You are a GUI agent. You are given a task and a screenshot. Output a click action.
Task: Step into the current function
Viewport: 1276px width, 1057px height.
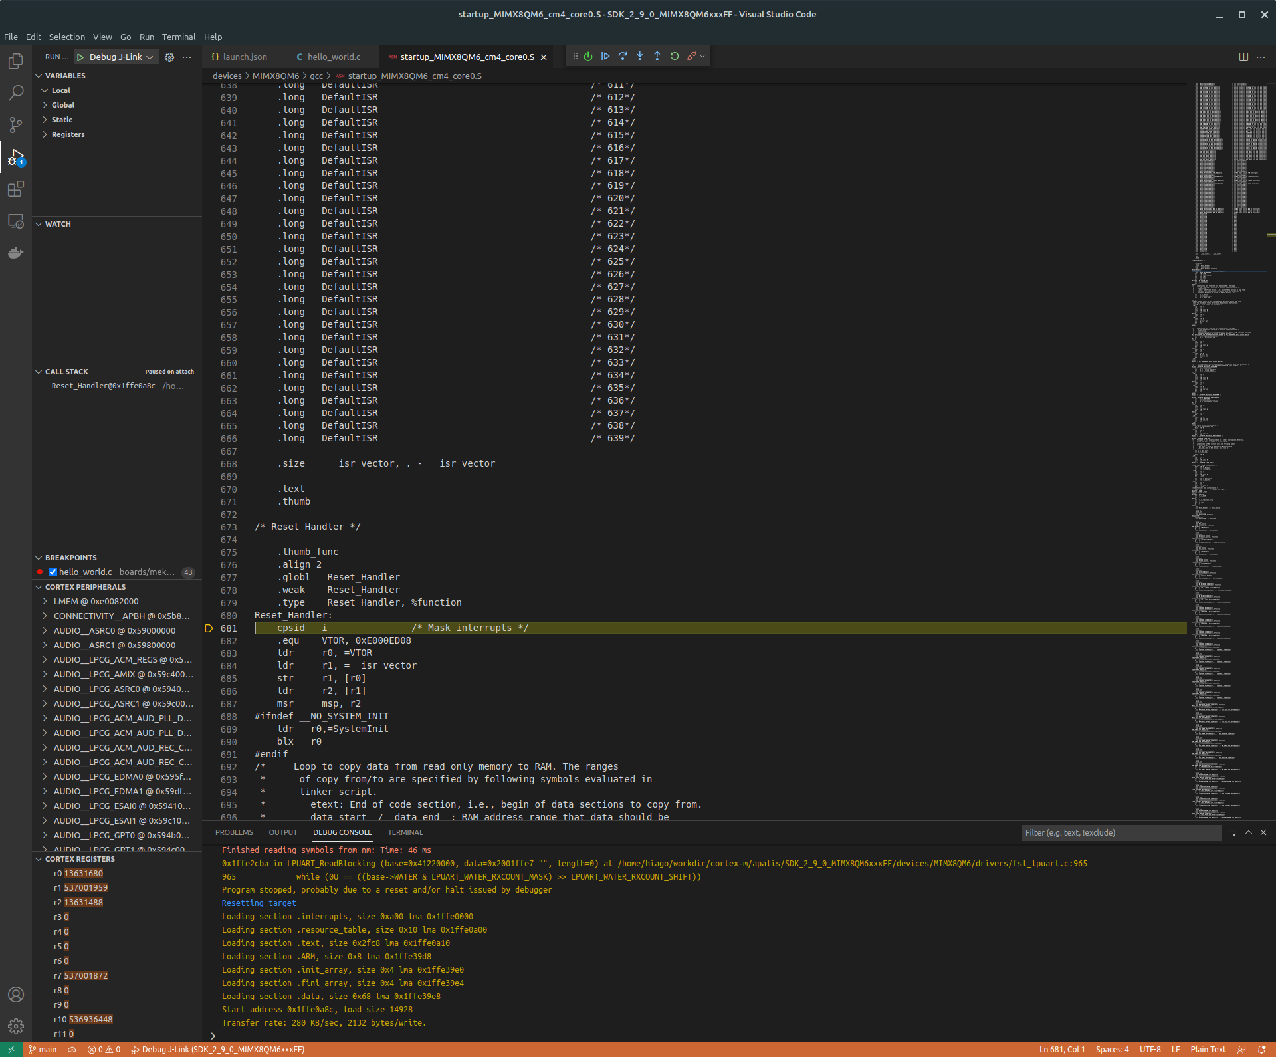coord(640,57)
